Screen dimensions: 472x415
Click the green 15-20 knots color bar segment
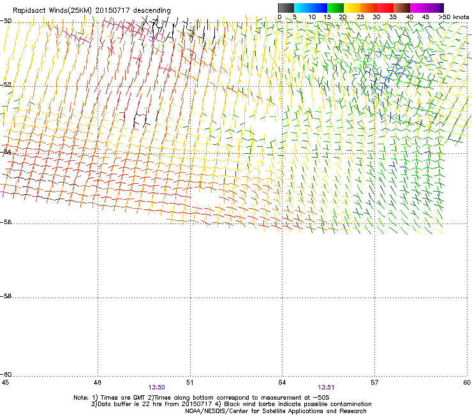336,8
